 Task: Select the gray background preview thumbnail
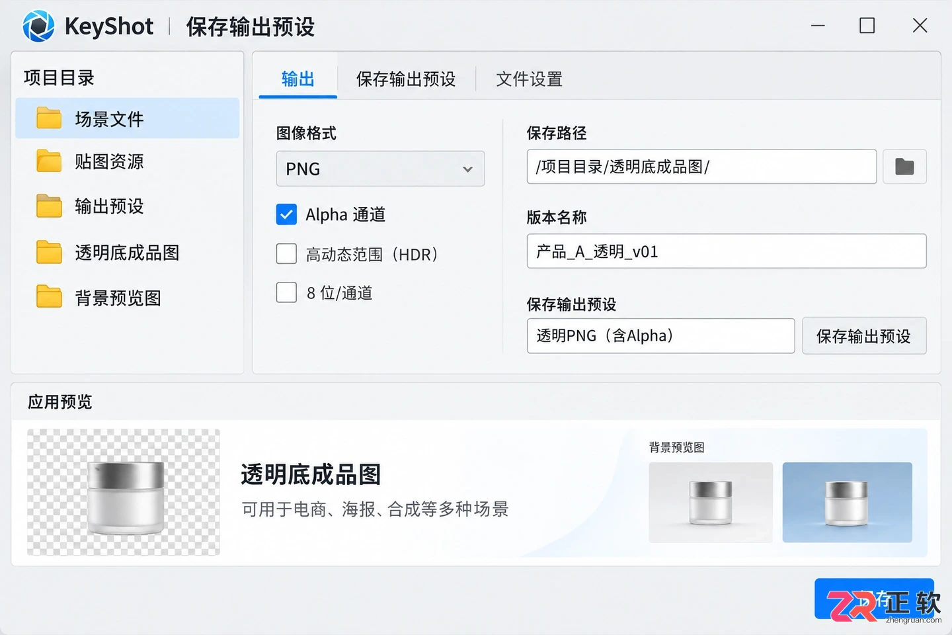pos(711,503)
